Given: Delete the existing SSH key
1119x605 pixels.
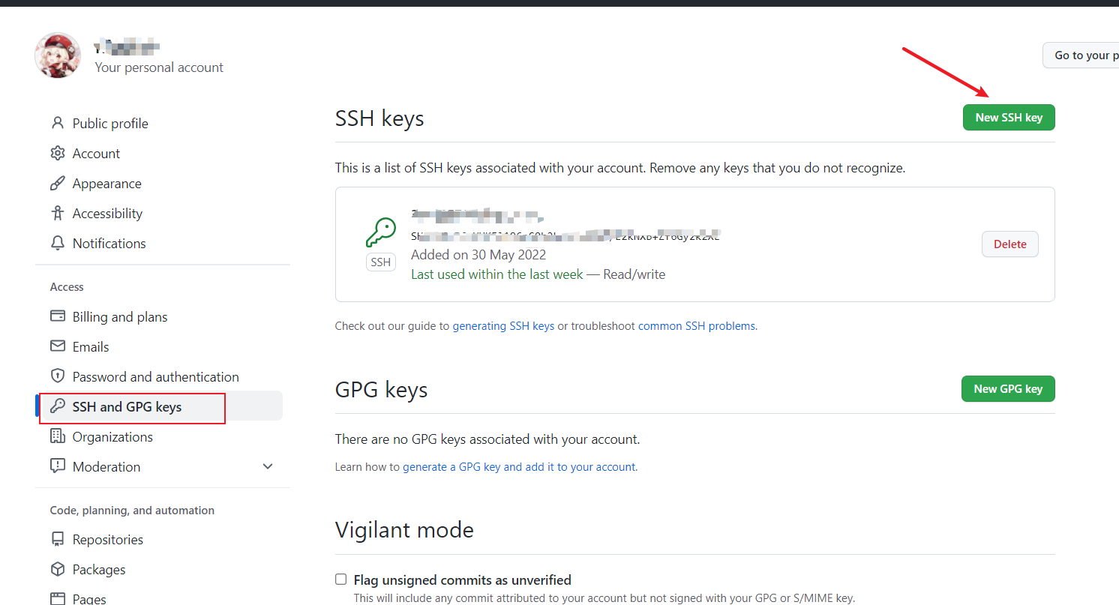Looking at the screenshot, I should click(x=1009, y=244).
